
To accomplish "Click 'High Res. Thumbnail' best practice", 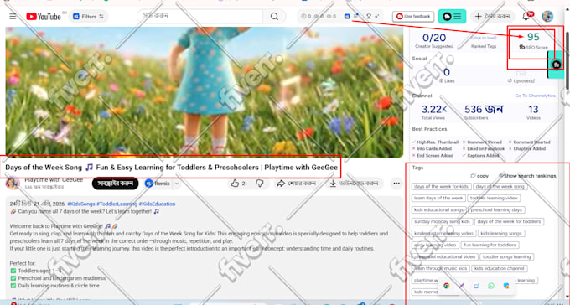I will click(x=435, y=142).
